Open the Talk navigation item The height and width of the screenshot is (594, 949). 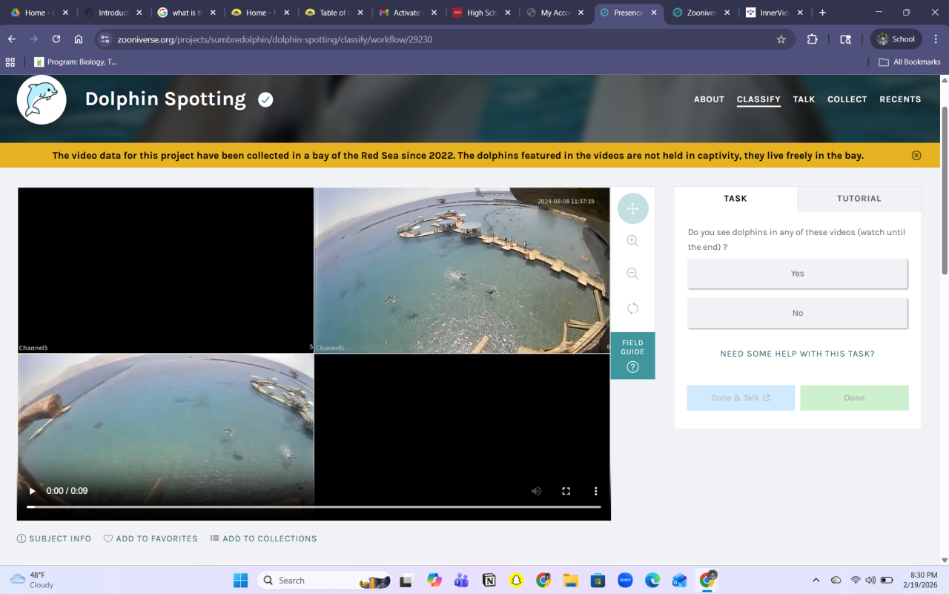click(804, 99)
